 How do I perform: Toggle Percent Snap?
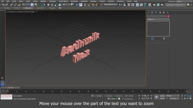(x=93, y=5)
